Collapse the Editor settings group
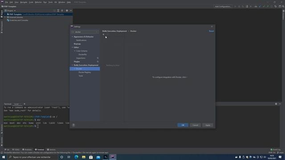The height and width of the screenshot is (160, 285). coord(72,48)
